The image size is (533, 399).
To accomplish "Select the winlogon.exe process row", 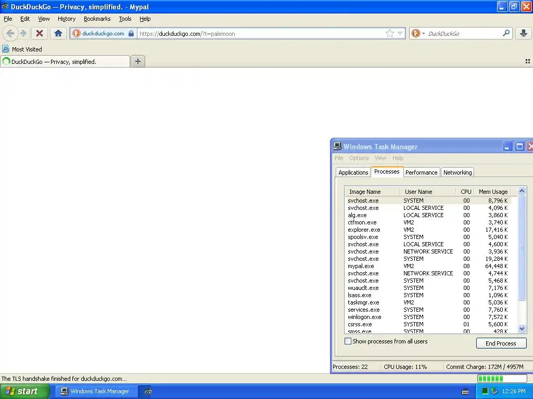I will pos(428,317).
